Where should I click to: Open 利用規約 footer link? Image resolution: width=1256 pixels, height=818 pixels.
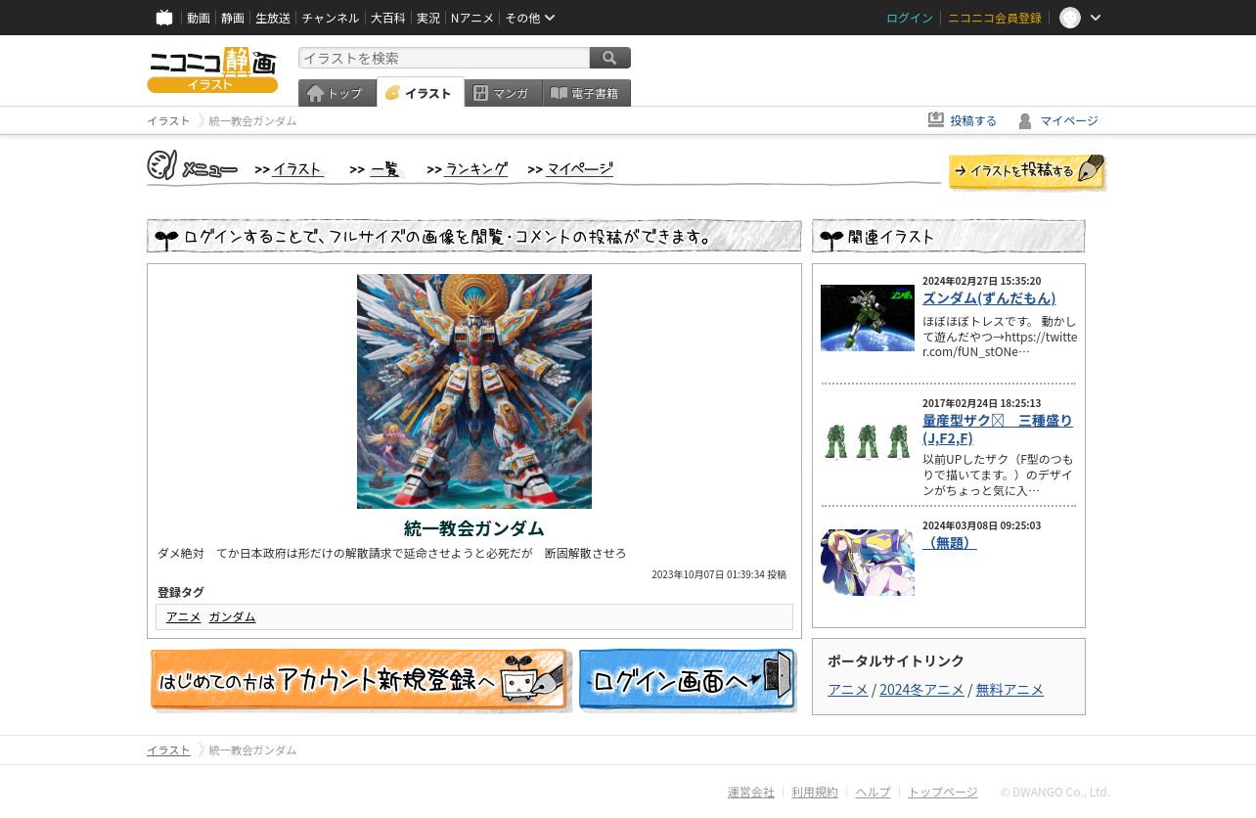pyautogui.click(x=815, y=793)
